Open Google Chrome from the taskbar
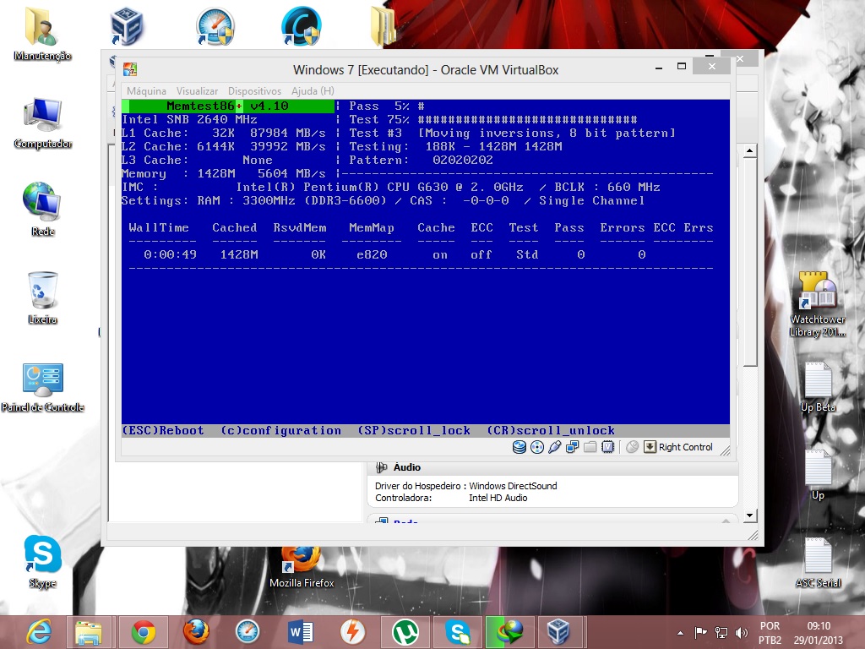The height and width of the screenshot is (649, 865). (144, 632)
